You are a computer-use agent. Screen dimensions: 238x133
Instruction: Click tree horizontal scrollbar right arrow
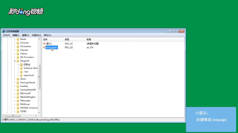(x=36, y=116)
